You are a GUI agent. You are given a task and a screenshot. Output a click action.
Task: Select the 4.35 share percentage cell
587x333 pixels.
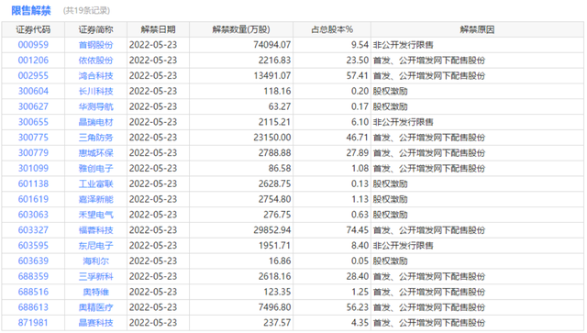[332, 323]
